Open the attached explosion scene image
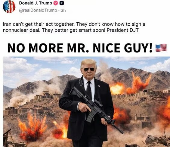Screen dimensions: 170x147 click(x=87, y=102)
